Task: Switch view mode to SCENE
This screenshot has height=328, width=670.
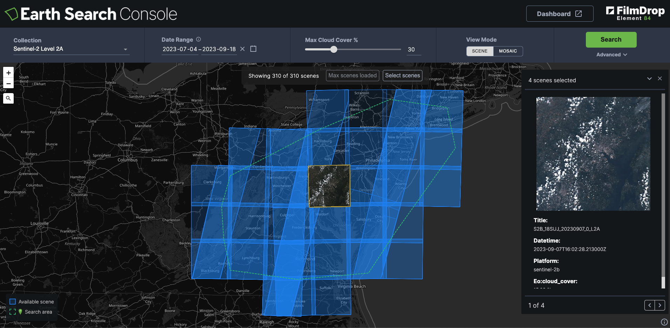Action: [480, 51]
